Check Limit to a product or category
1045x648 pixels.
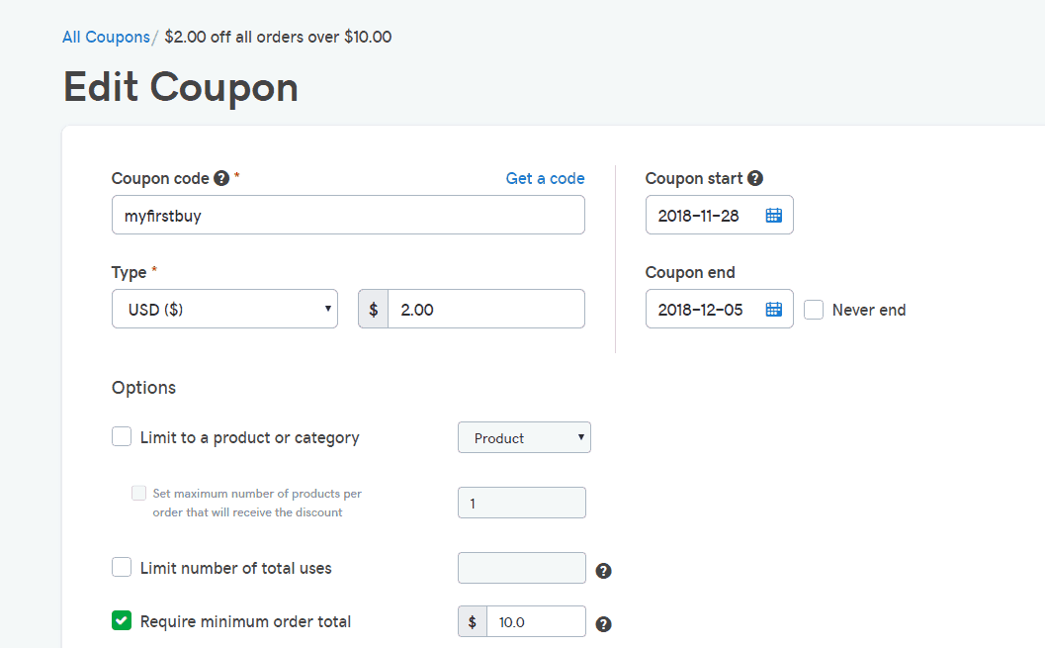(x=122, y=436)
